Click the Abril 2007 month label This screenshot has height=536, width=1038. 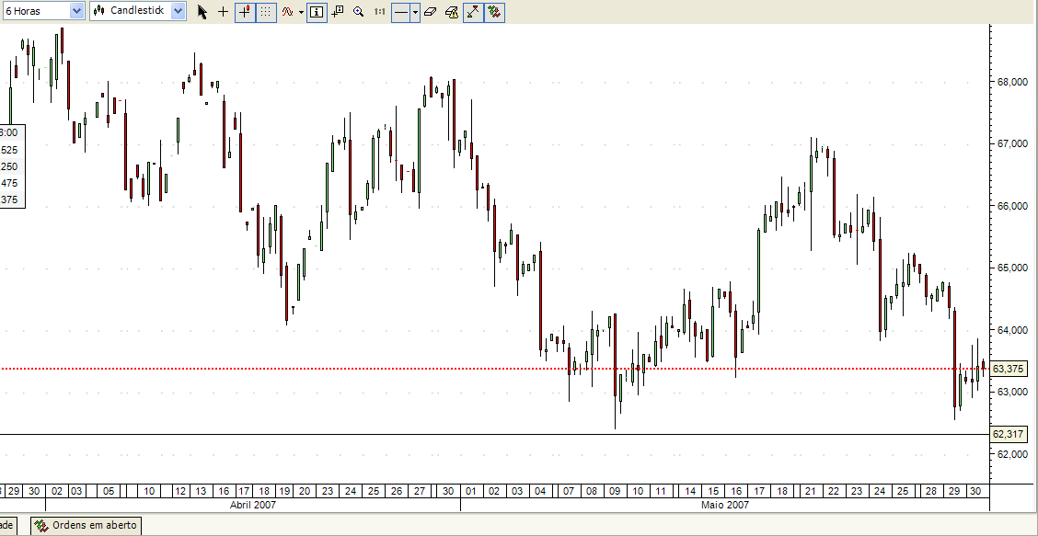point(253,504)
